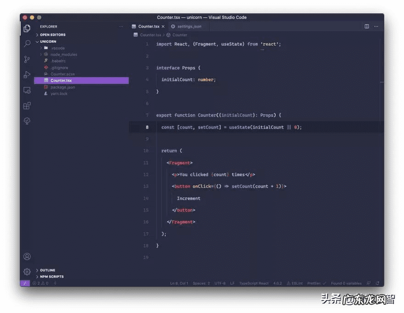
Task: Expand the OPEN EDITORS section
Action: [x=52, y=35]
